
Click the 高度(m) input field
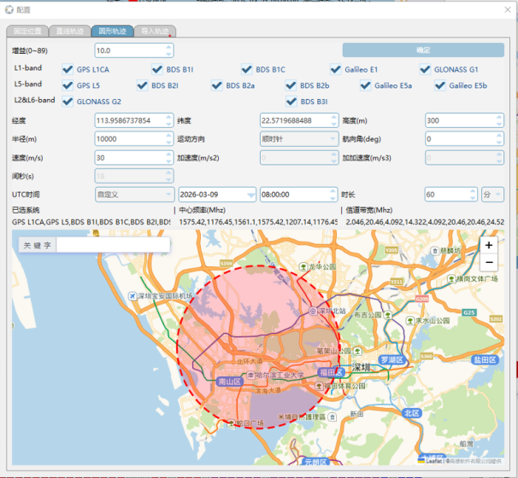(x=464, y=120)
